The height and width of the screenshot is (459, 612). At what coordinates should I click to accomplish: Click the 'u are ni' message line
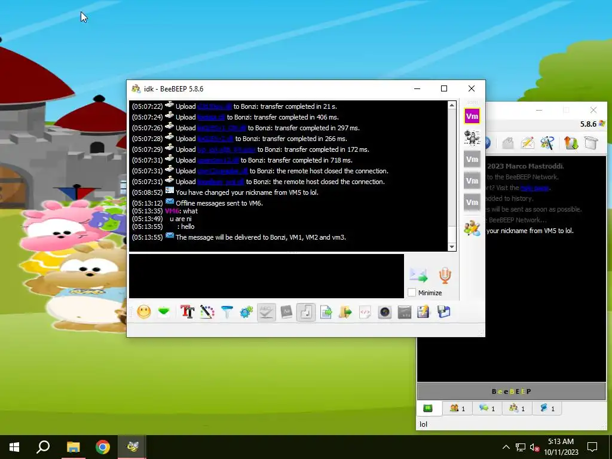click(180, 219)
